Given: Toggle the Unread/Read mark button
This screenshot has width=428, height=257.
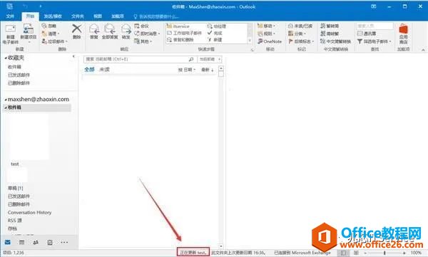Looking at the screenshot, I should click(300, 26).
